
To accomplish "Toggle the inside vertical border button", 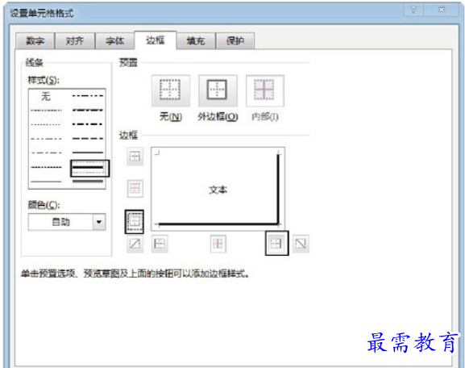I will [x=218, y=244].
